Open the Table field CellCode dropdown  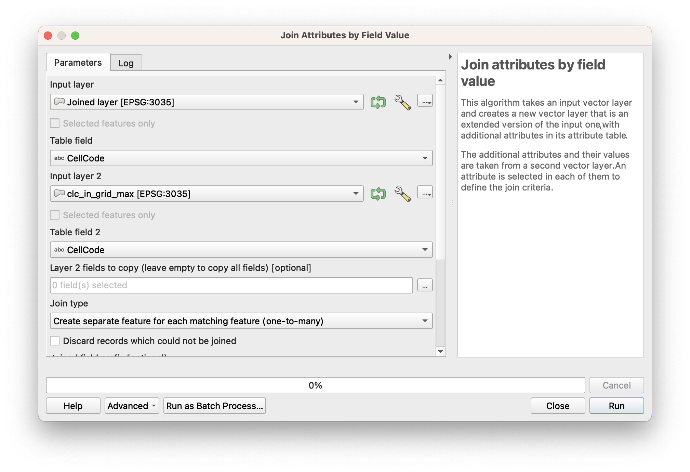(x=241, y=158)
